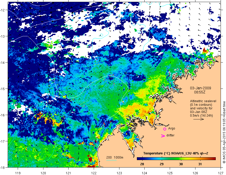Click longitude label '125'
The width and height of the screenshot is (226, 175).
[170, 173]
